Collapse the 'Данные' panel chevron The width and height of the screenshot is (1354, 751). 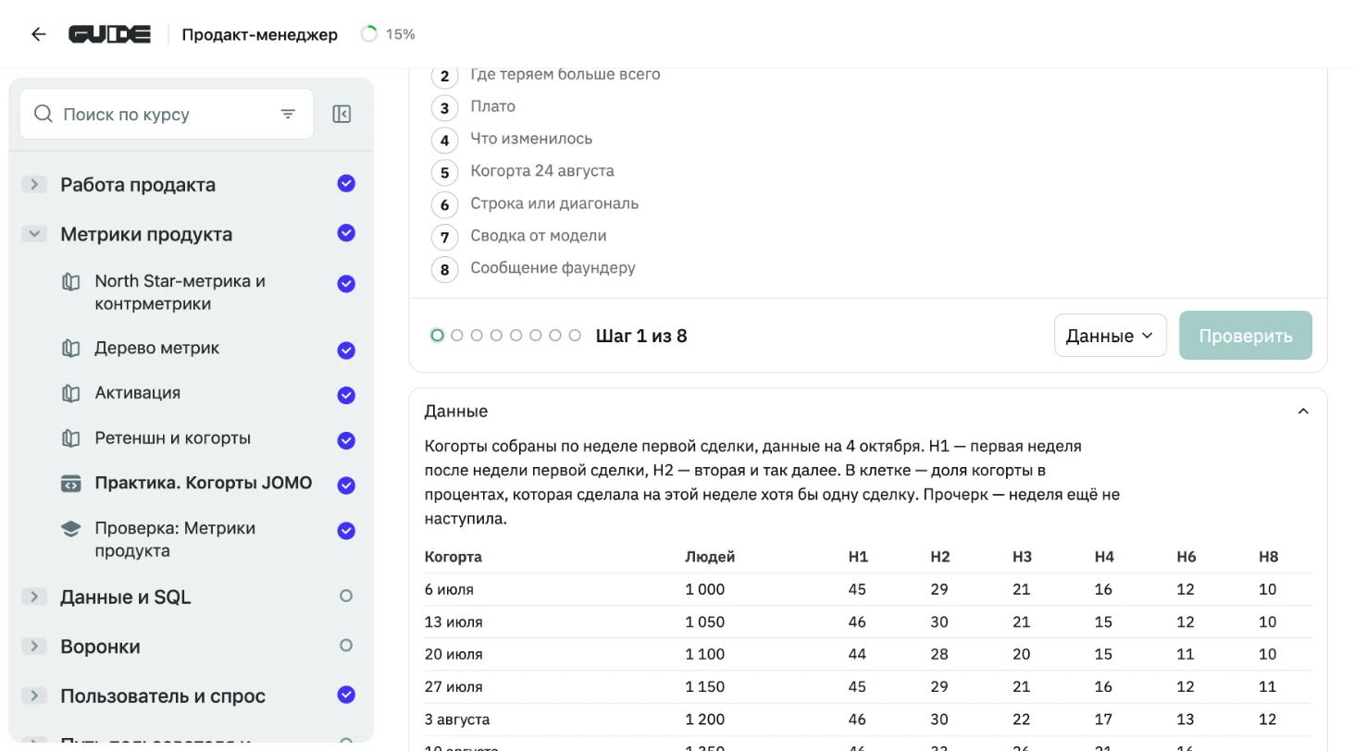1303,411
